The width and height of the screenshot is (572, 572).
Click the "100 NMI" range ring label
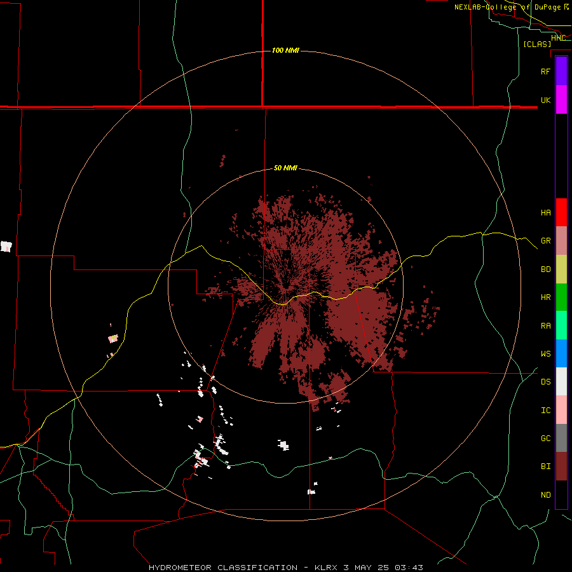285,50
